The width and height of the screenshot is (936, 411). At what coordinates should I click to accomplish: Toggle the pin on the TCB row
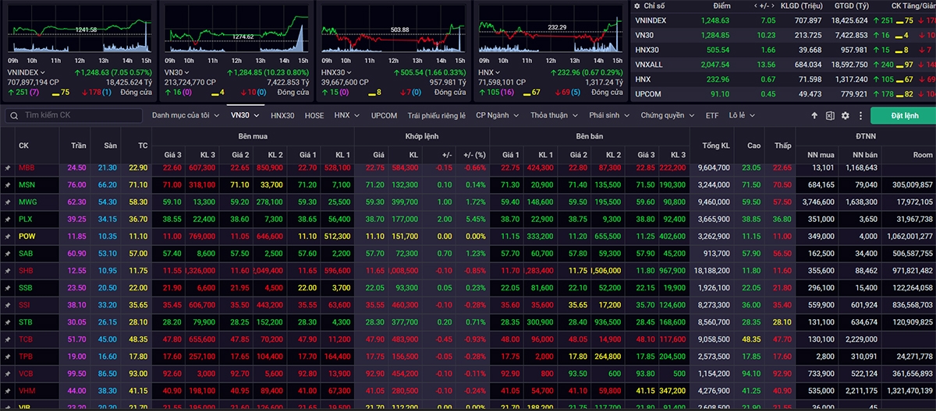pos(8,339)
